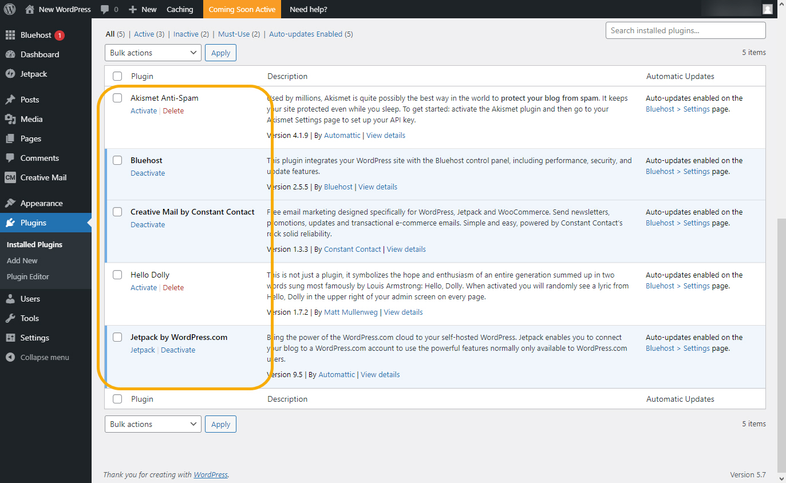The image size is (786, 483).
Task: Open the bottom Bulk actions dropdown
Action: pyautogui.click(x=153, y=424)
